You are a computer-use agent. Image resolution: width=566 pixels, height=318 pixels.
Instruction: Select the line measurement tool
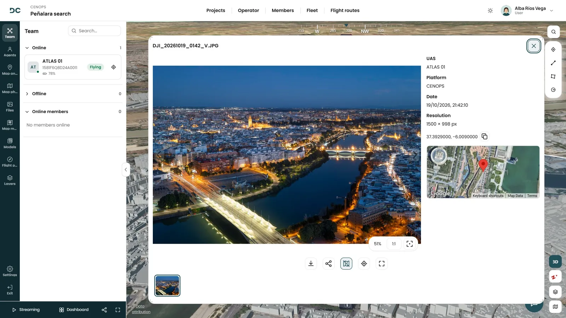[553, 63]
